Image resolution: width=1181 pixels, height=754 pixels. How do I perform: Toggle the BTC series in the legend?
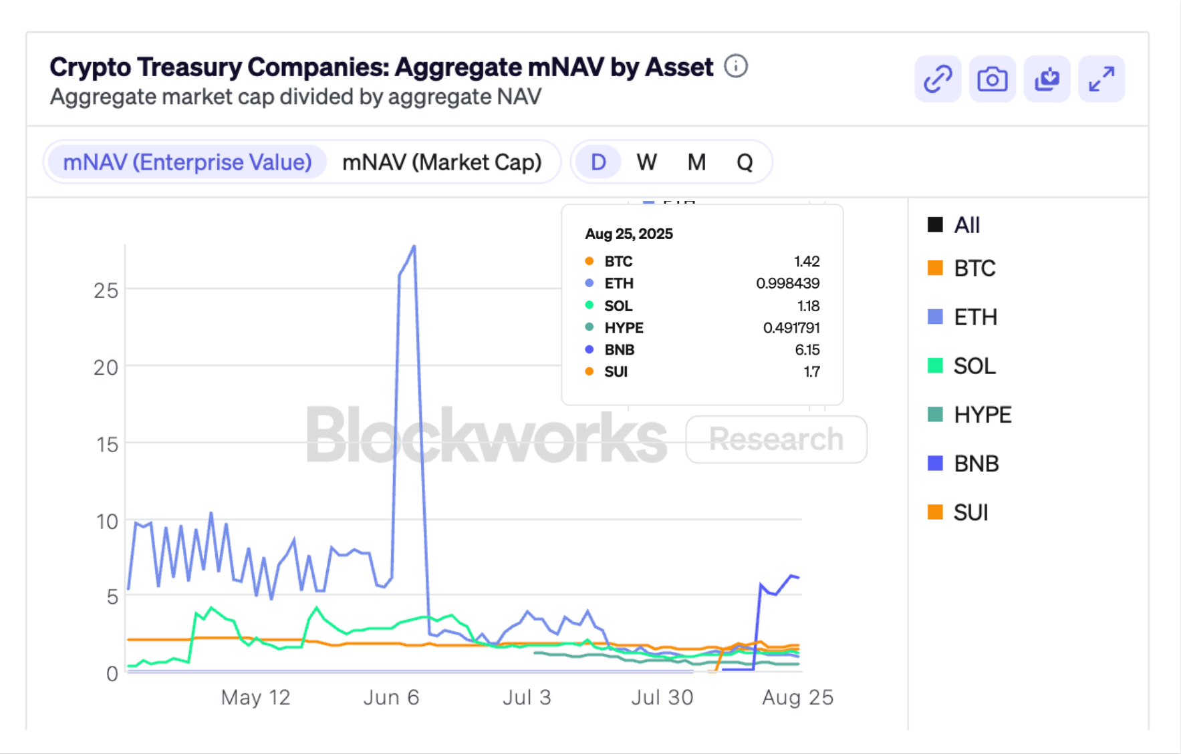coord(970,268)
